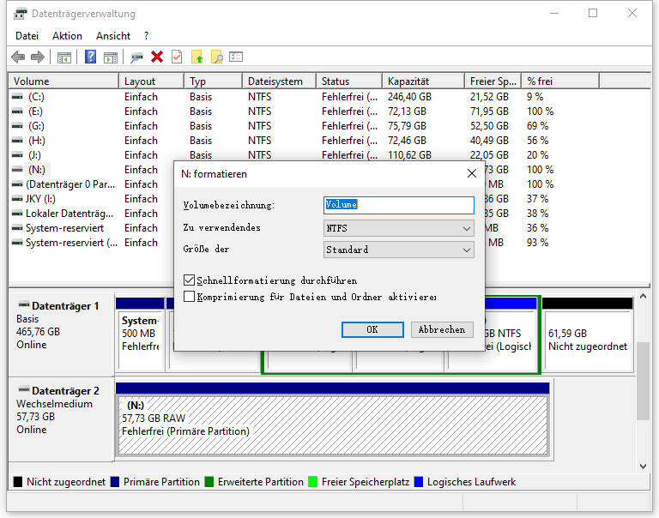The image size is (659, 518).
Task: Click the Volumebezeichnung text field
Action: 399,205
